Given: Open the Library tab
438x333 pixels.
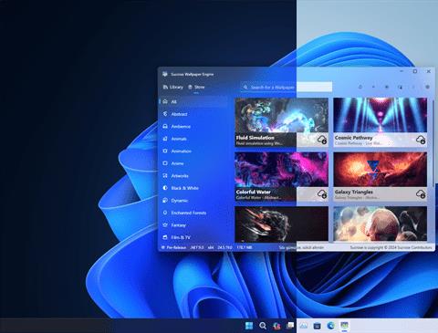Looking at the screenshot, I should click(173, 87).
